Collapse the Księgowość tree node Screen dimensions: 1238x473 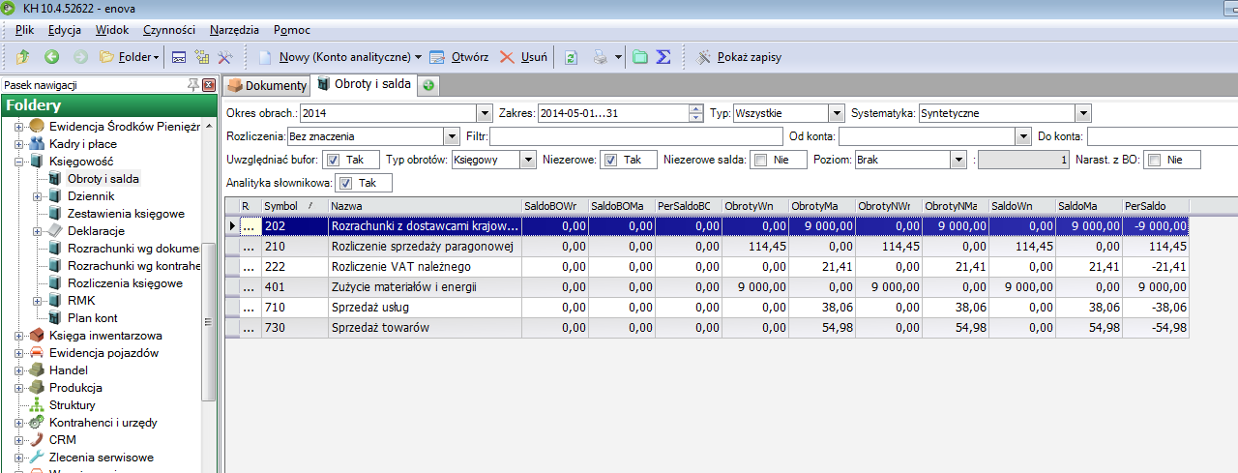[x=18, y=162]
